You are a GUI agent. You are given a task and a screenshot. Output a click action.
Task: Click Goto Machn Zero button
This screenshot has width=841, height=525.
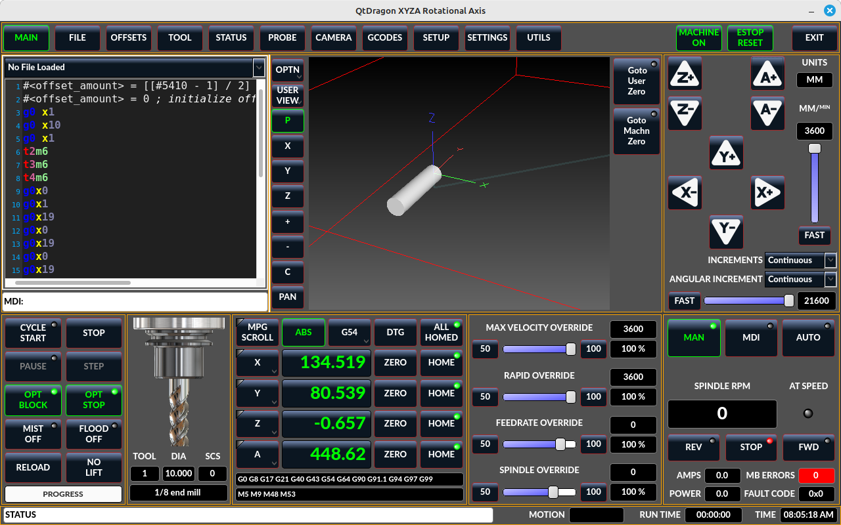click(x=636, y=131)
